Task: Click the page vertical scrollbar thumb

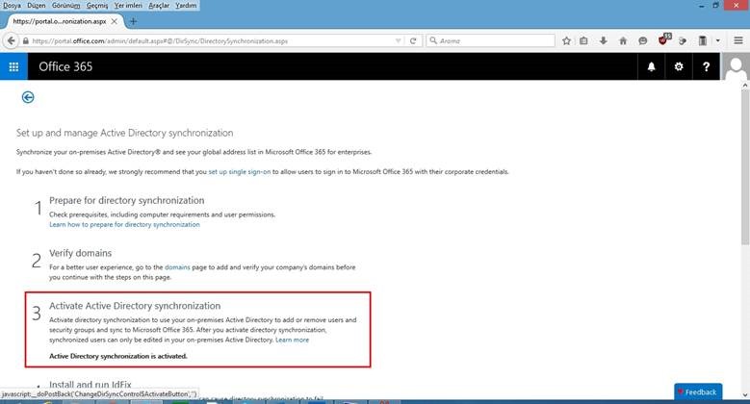Action: [745, 167]
